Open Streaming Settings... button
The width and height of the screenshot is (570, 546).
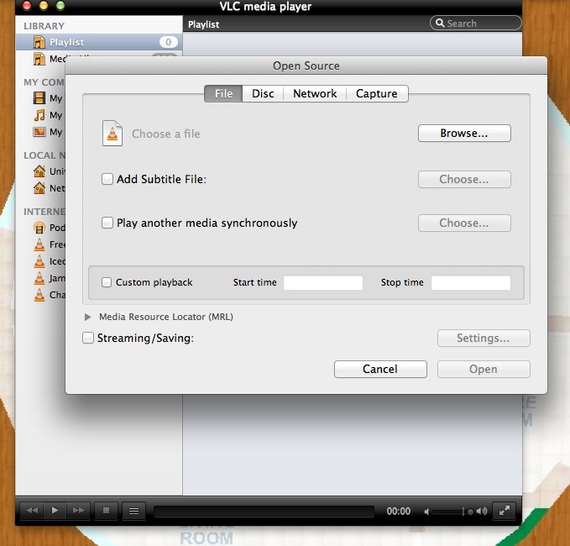[x=484, y=339]
